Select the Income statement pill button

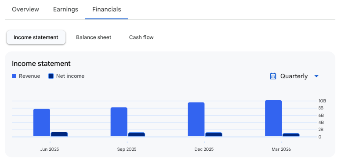pos(36,37)
